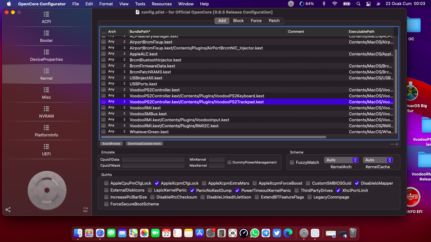
Task: Open the DeviceProperties section
Action: point(46,55)
